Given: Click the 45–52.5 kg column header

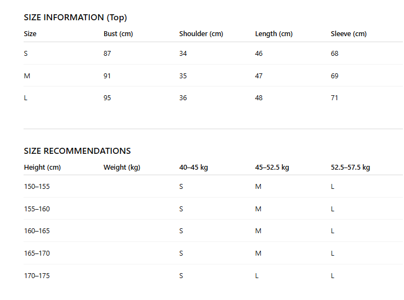Looking at the screenshot, I should click(272, 167).
